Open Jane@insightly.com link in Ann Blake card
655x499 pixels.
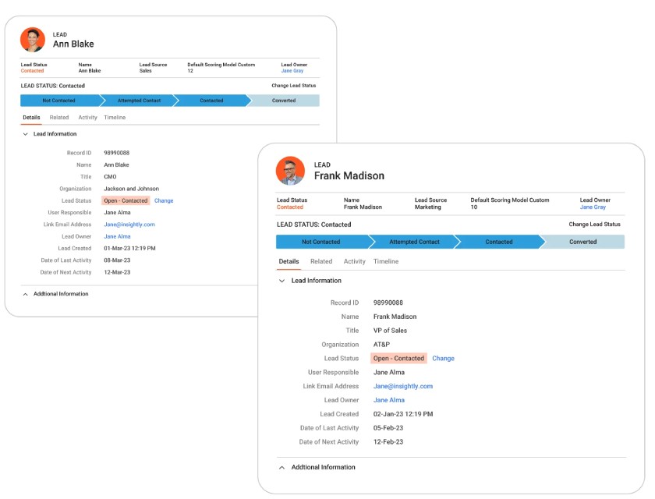[x=129, y=225]
